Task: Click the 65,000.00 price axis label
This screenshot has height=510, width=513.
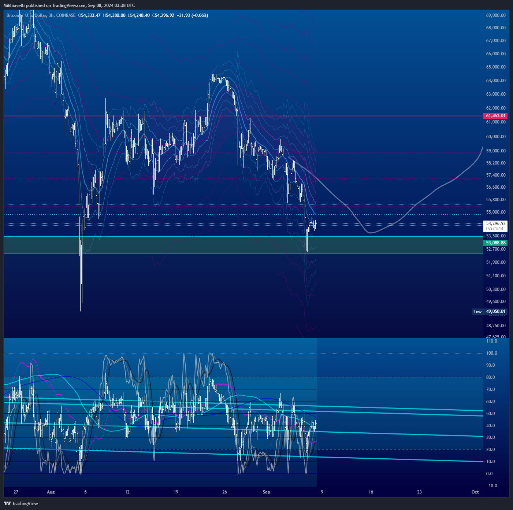Action: tap(496, 67)
